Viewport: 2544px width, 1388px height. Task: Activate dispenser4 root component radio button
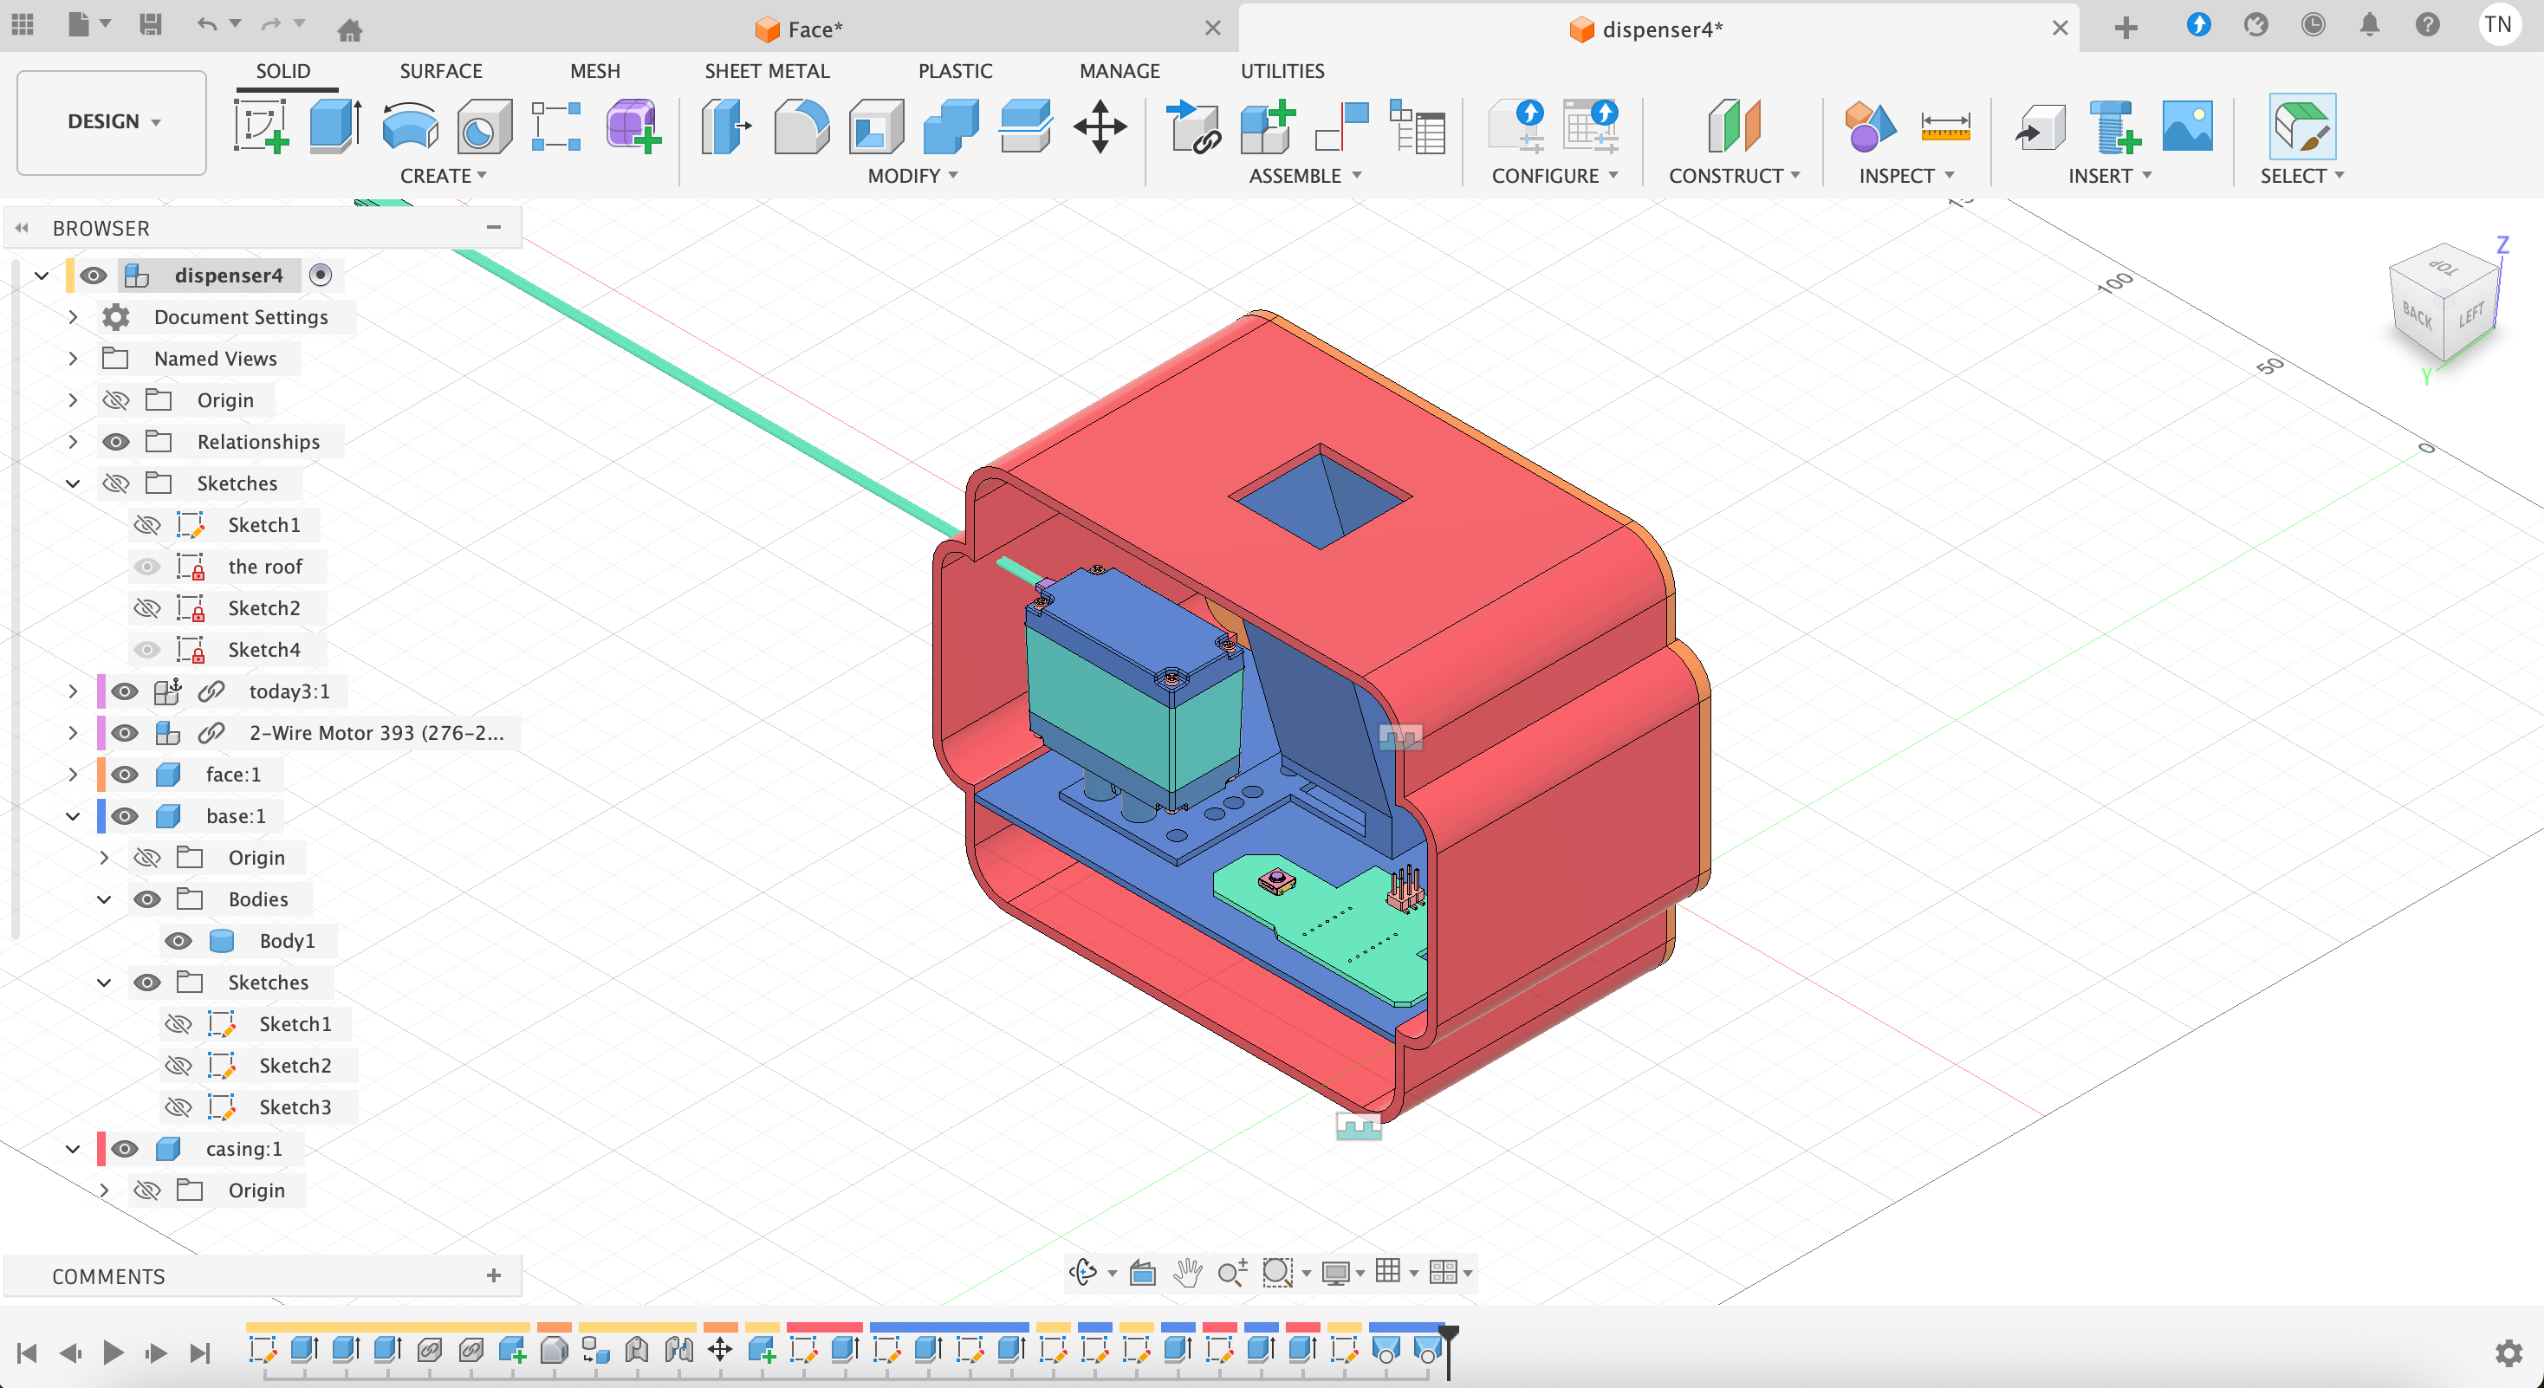pyautogui.click(x=320, y=275)
